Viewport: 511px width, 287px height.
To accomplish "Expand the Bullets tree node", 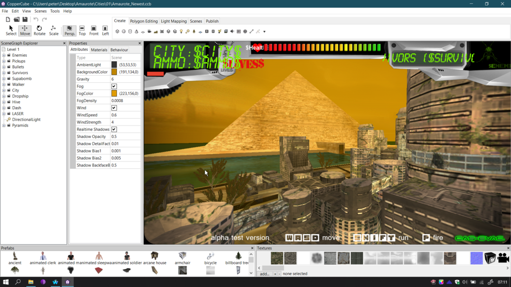I will tap(4, 67).
